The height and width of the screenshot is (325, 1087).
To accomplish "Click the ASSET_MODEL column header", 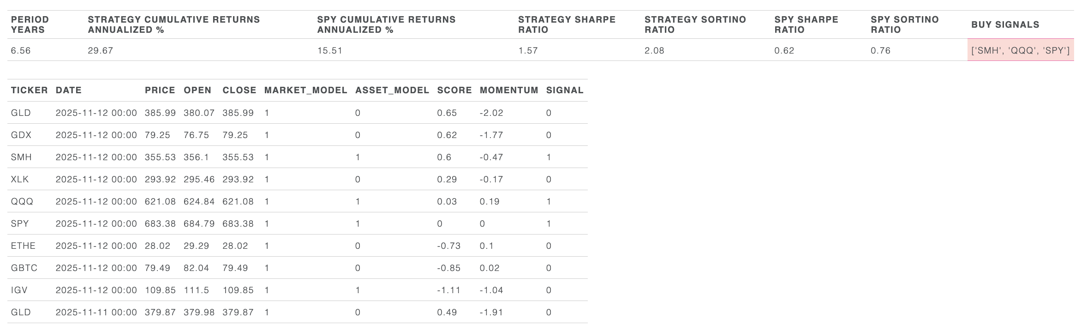I will tap(392, 90).
